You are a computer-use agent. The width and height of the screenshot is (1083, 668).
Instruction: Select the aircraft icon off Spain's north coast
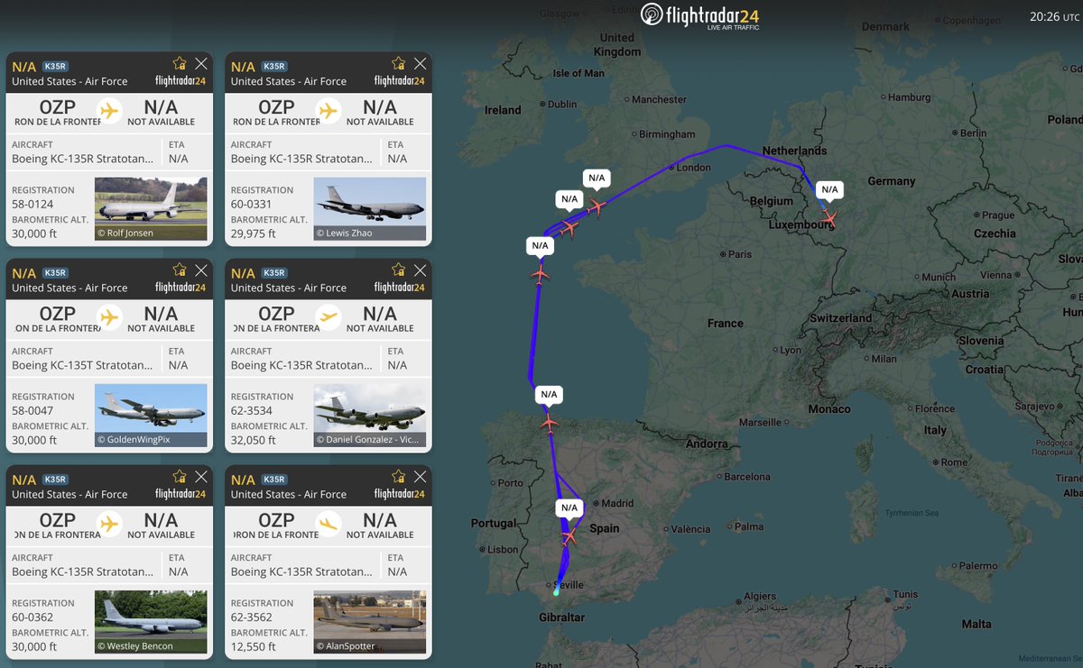pyautogui.click(x=549, y=423)
